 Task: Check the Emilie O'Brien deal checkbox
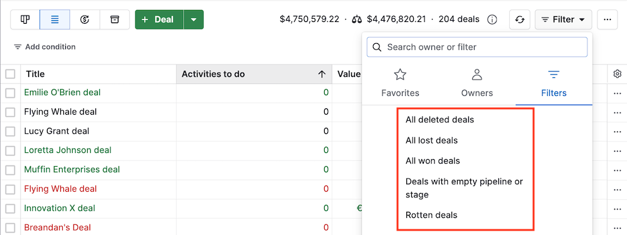point(10,93)
